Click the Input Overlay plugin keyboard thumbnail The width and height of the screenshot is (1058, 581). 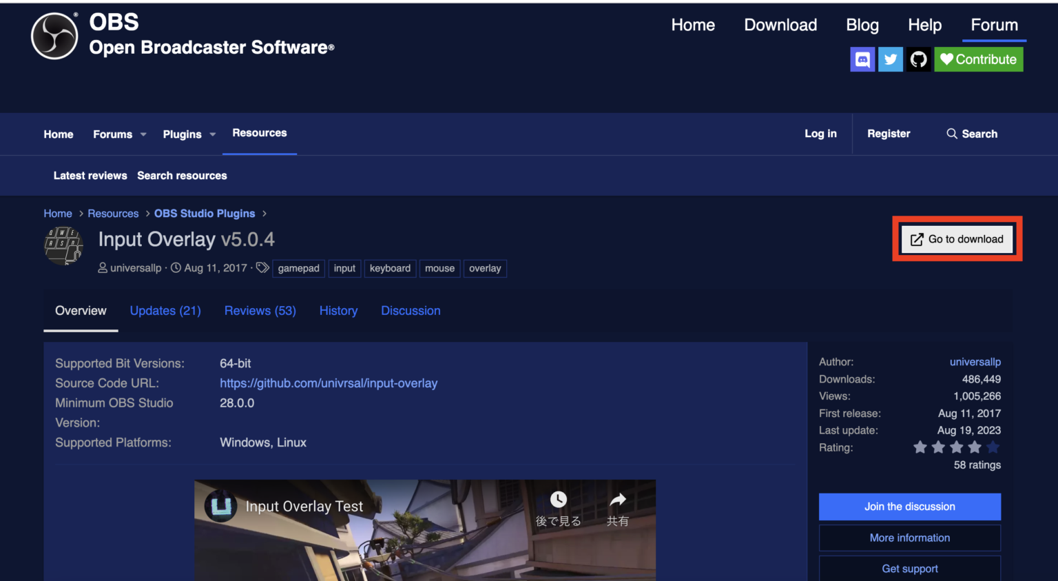pyautogui.click(x=63, y=246)
